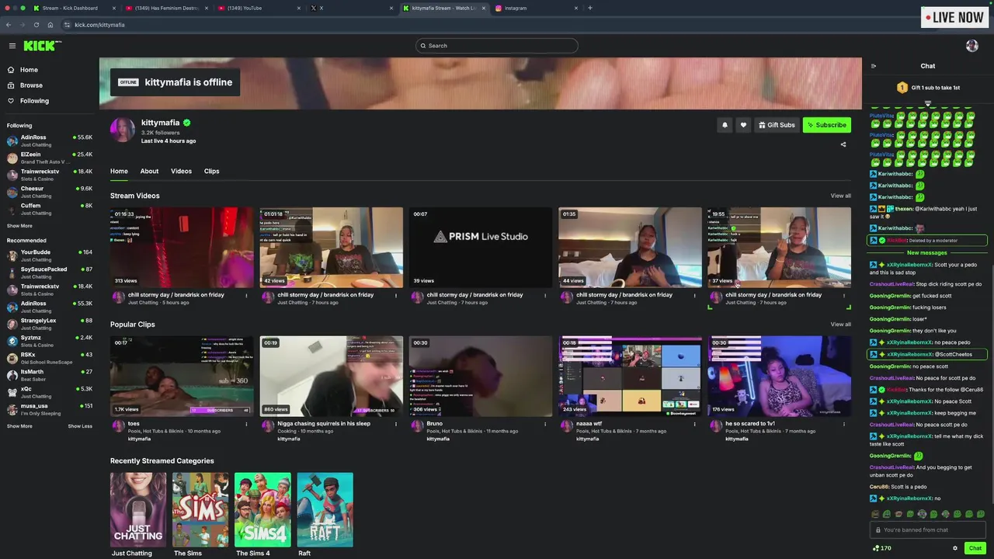Open The Sims 4 category card
Image resolution: width=994 pixels, height=559 pixels.
click(x=262, y=510)
